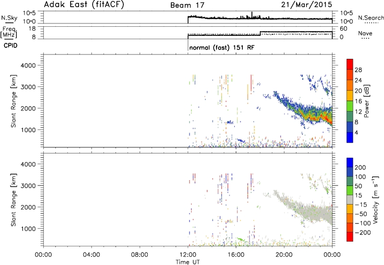Click the 'Beam 17' label

pyautogui.click(x=187, y=5)
